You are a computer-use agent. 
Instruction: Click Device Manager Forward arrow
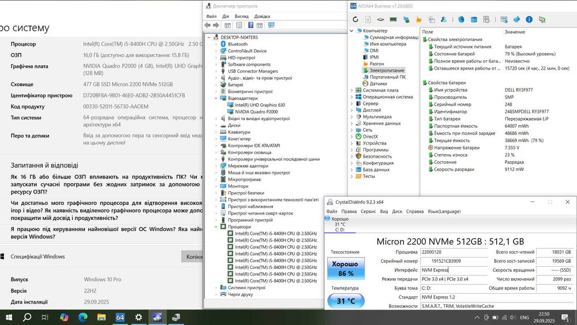click(216, 25)
